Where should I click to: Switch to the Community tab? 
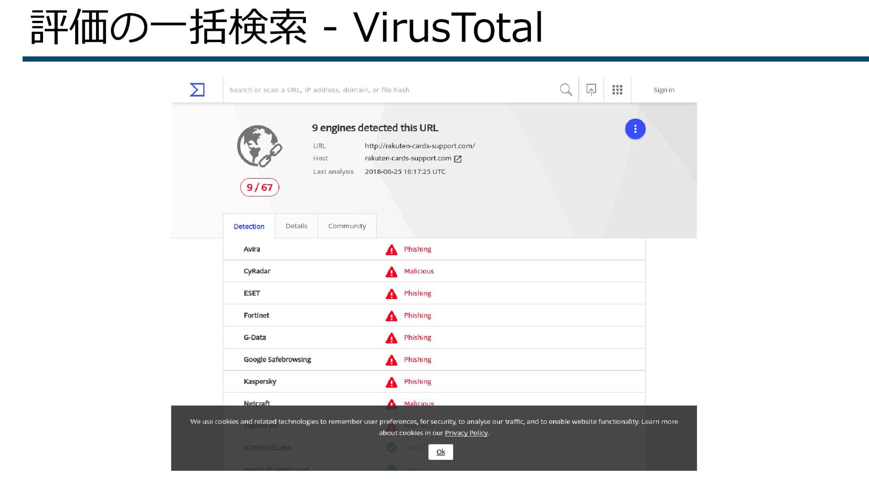pos(347,226)
